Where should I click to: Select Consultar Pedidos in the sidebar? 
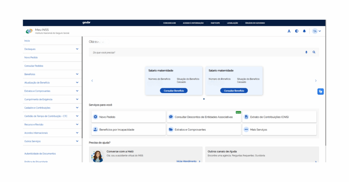(34, 66)
